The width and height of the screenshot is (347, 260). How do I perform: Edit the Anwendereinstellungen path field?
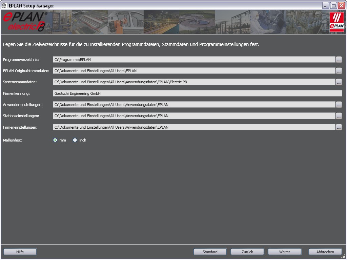(194, 105)
